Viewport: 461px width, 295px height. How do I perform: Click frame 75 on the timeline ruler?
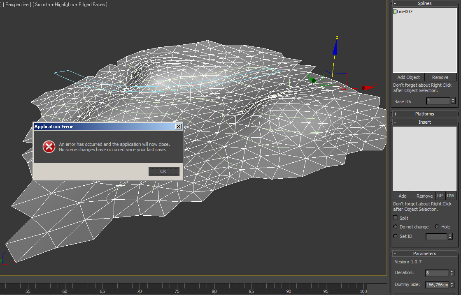point(177,291)
